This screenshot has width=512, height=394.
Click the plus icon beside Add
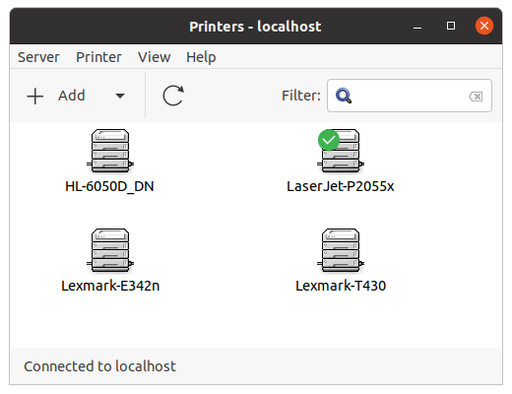35,97
